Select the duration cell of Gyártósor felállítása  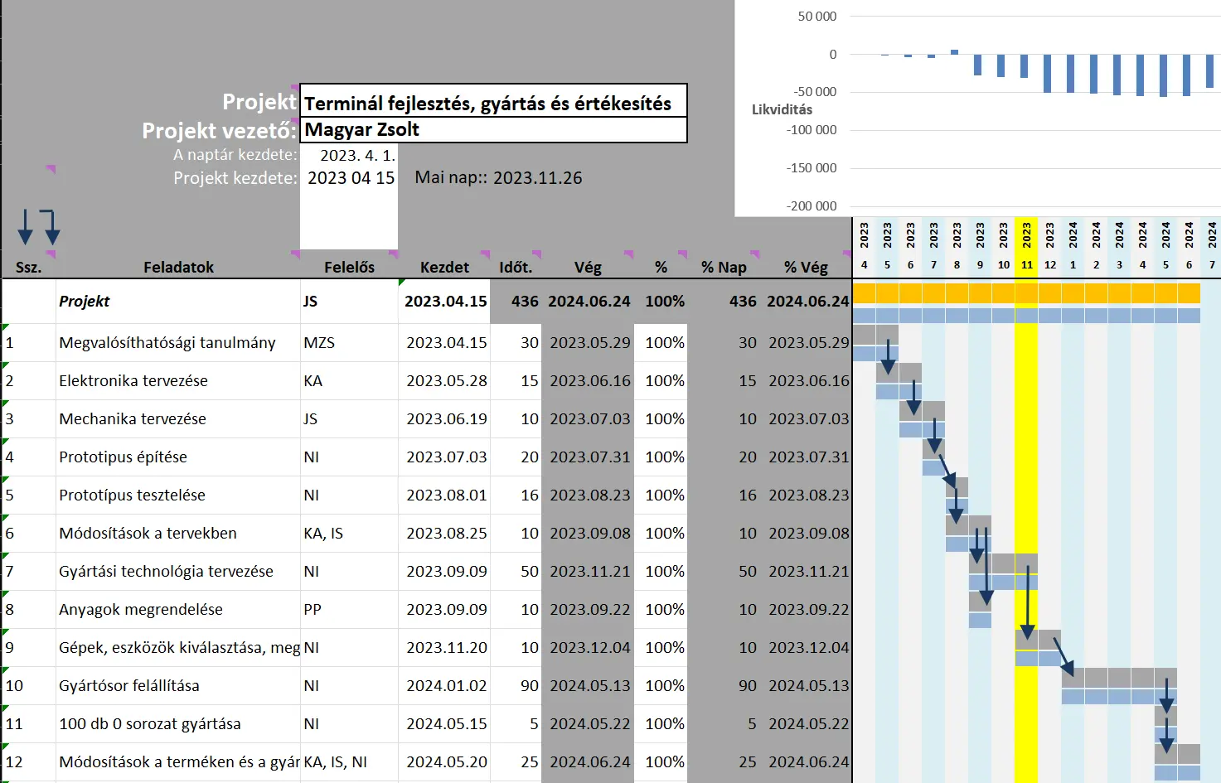pyautogui.click(x=516, y=686)
